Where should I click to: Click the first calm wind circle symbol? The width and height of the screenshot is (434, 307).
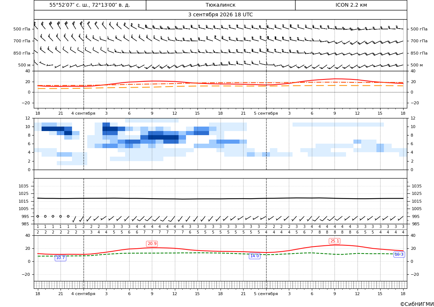pyautogui.click(x=37, y=216)
